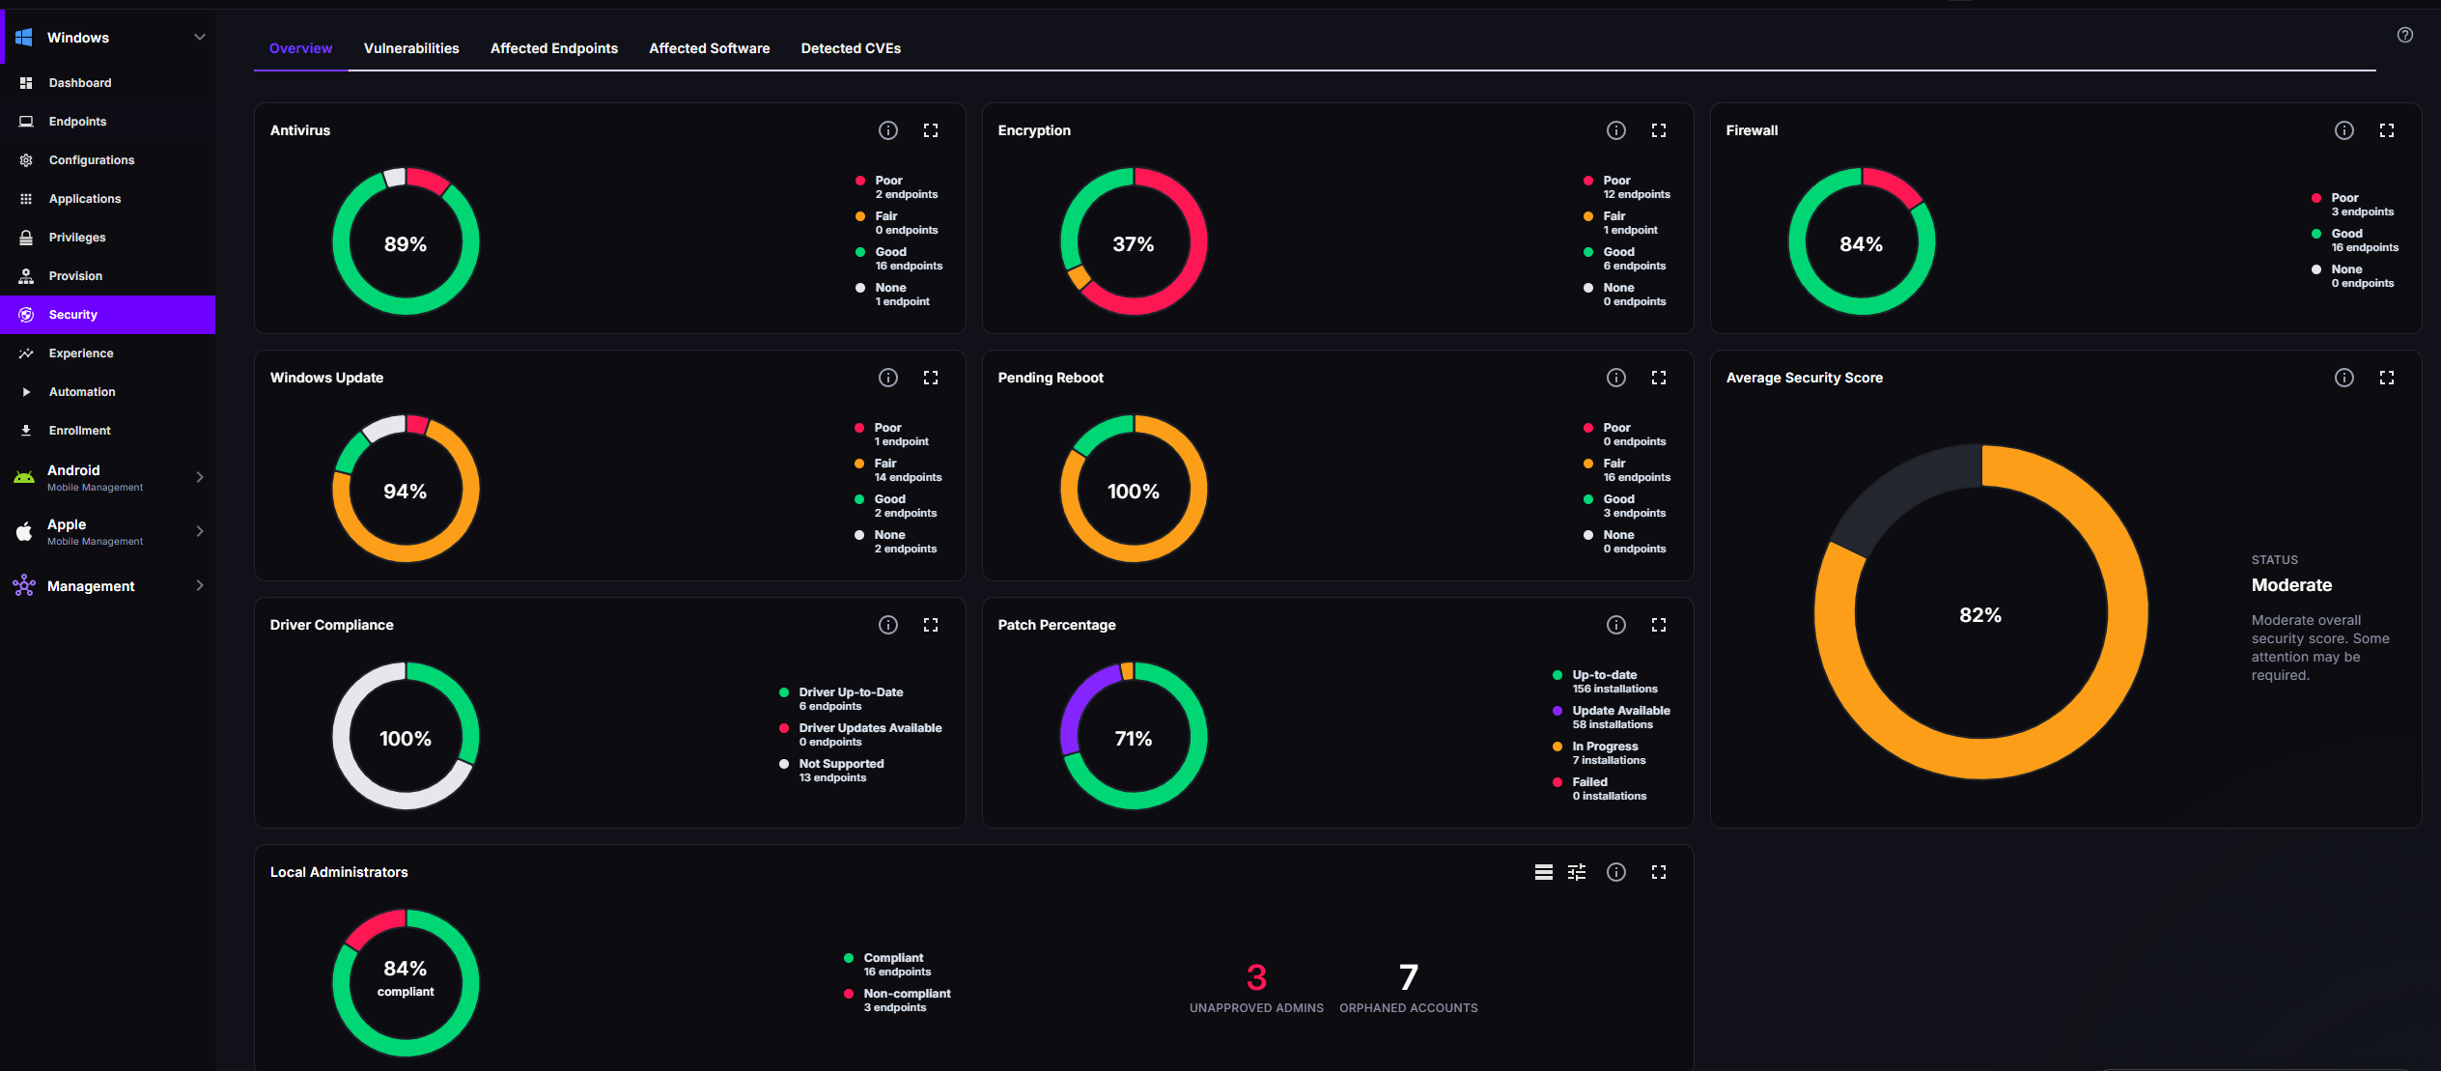Open Local Administrators filter settings icon
The image size is (2441, 1071).
click(x=1577, y=872)
